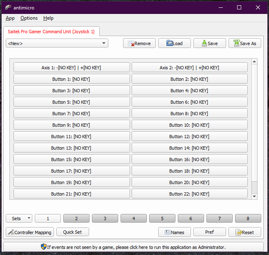Open the Help menu
This screenshot has height=255, width=269.
point(48,18)
